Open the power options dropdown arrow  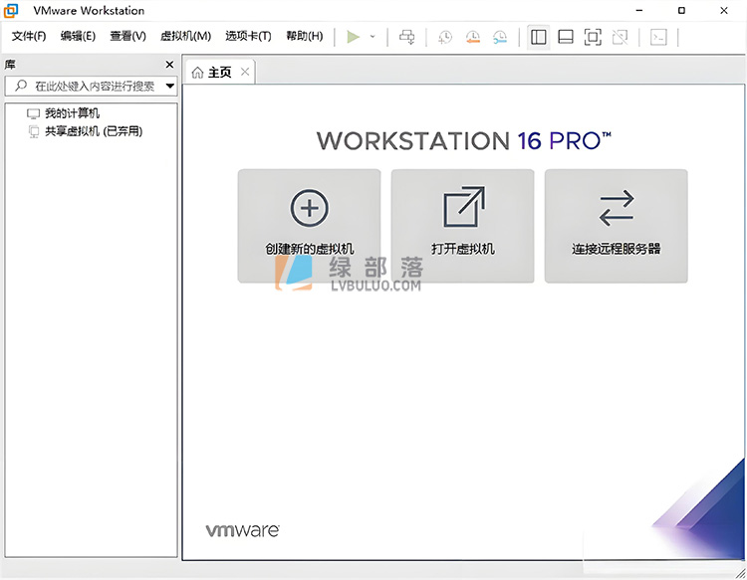coord(373,37)
